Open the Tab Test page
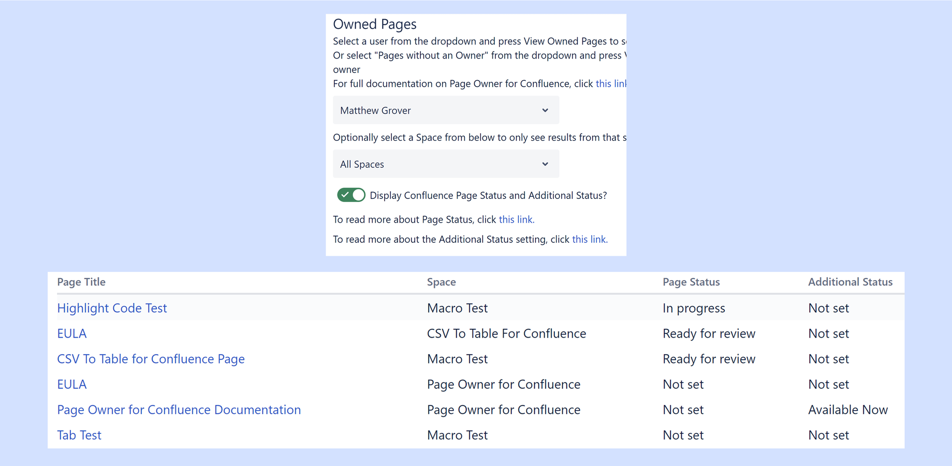The image size is (952, 466). point(79,434)
